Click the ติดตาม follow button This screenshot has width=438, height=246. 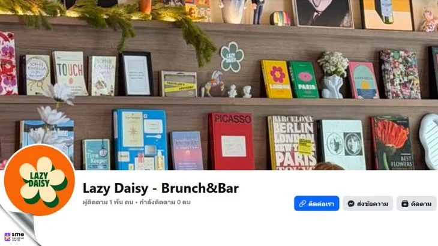[x=416, y=203]
